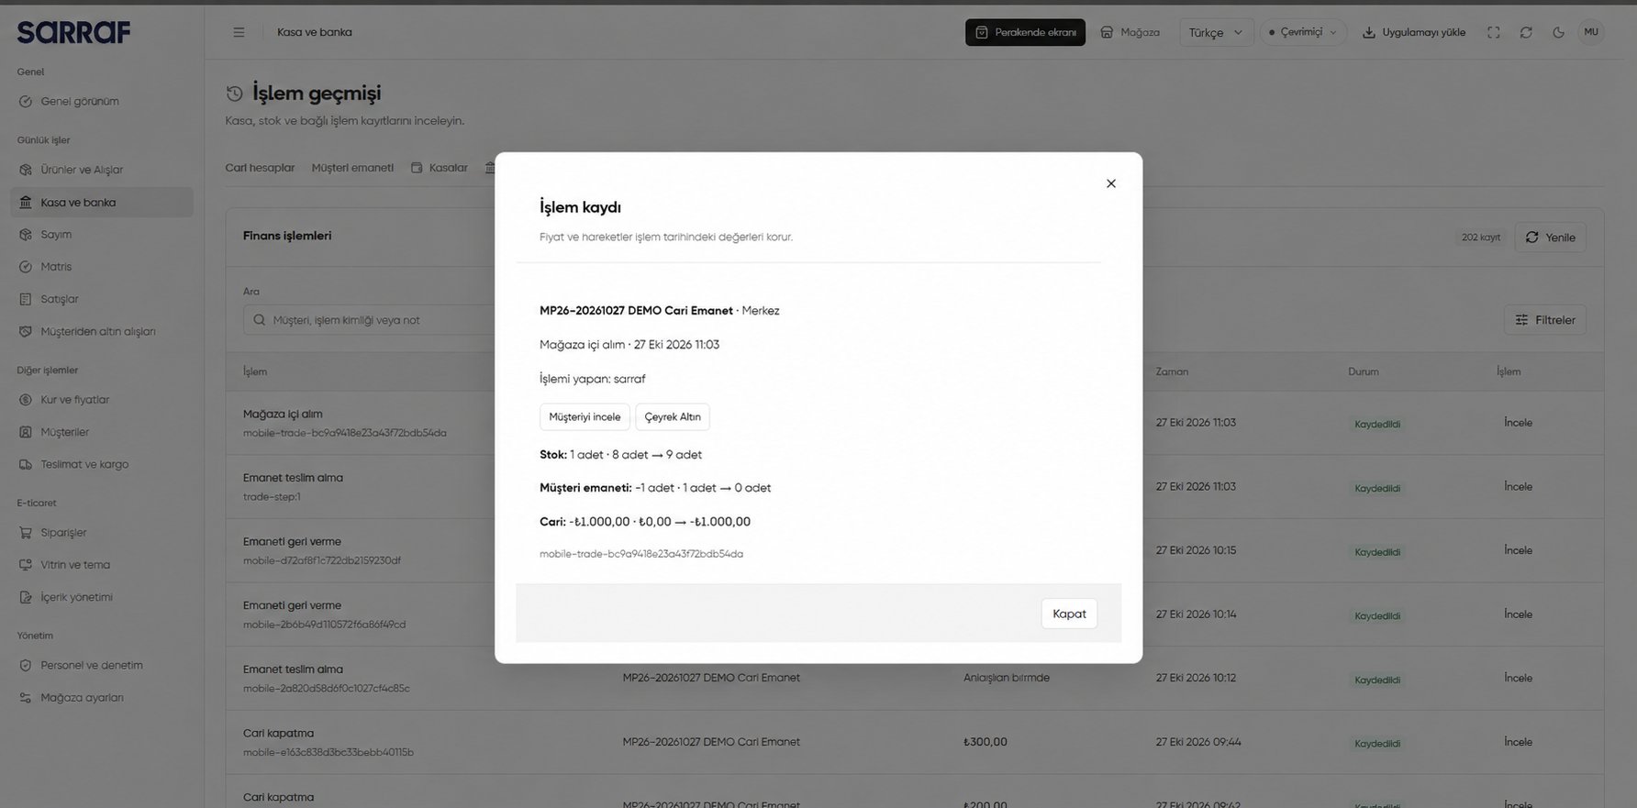Screen dimensions: 1637x808
Task: Click the Müşteriler sidebar icon
Action: [26, 432]
